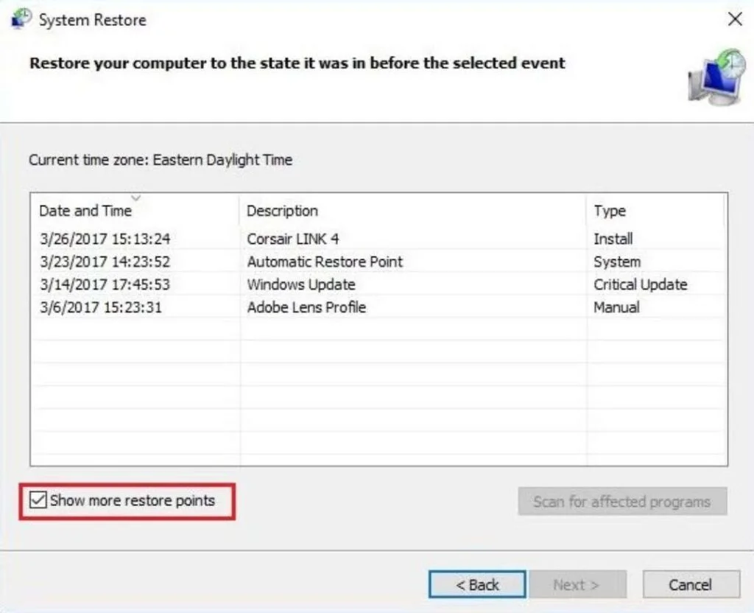
Task: Click the sort chevron above Date and Time
Action: click(x=136, y=197)
